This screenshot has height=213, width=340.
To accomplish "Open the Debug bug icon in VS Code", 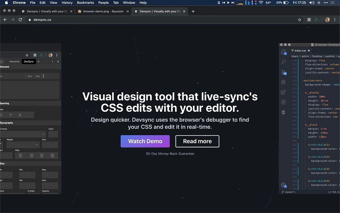I will click(x=284, y=82).
